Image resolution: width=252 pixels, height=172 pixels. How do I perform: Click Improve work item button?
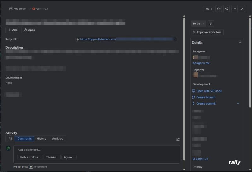207,32
